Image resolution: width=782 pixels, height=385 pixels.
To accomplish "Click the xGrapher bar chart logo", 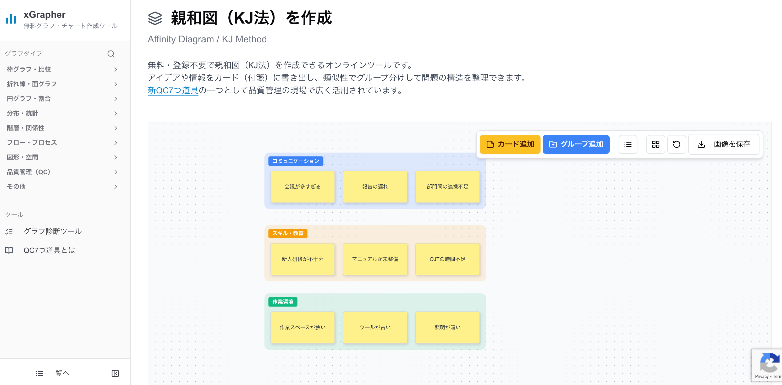I will point(11,19).
